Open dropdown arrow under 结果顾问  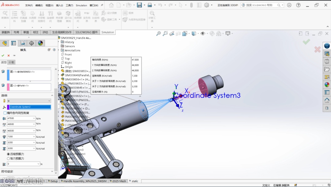tap(78, 28)
